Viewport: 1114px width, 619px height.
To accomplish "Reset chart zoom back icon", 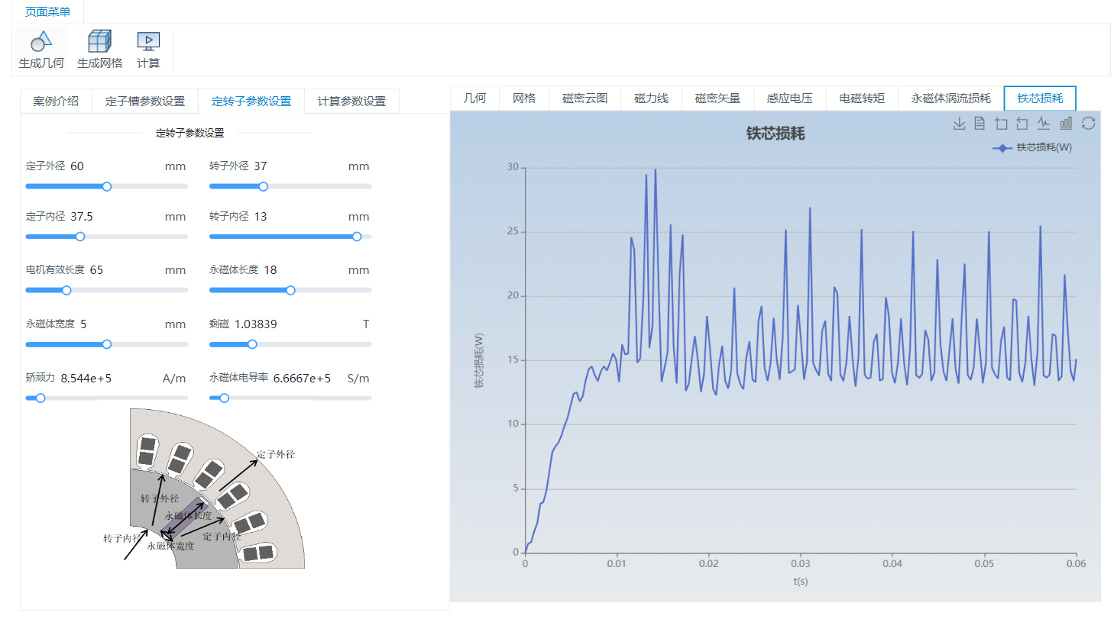I will click(1022, 124).
